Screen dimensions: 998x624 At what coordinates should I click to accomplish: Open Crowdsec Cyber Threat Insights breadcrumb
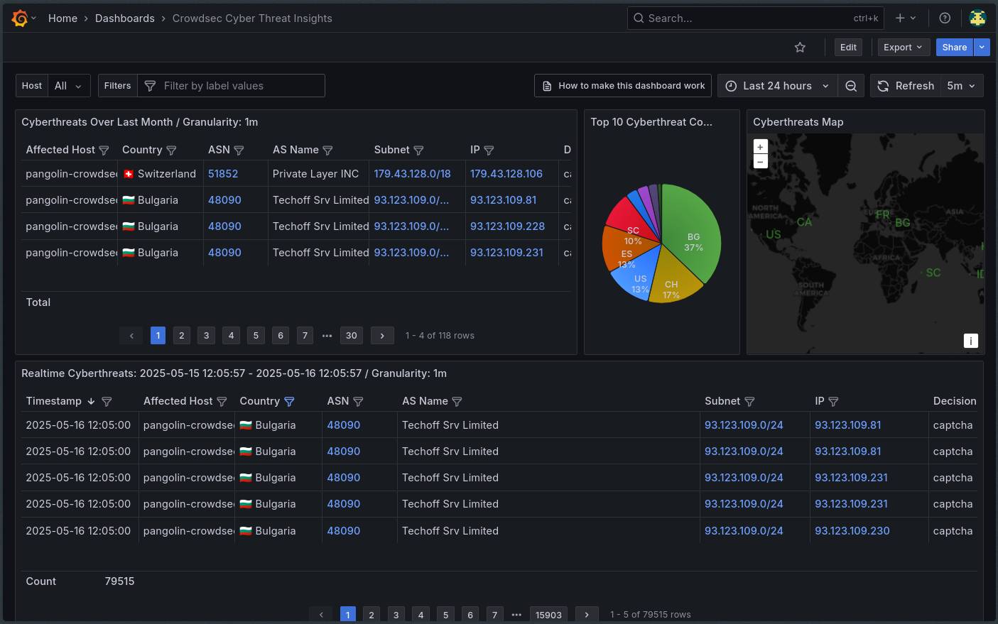tap(252, 18)
